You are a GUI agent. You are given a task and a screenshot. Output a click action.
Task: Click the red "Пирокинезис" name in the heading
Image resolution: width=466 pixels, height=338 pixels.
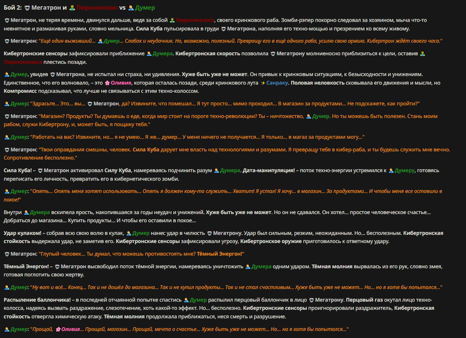pyautogui.click(x=97, y=7)
